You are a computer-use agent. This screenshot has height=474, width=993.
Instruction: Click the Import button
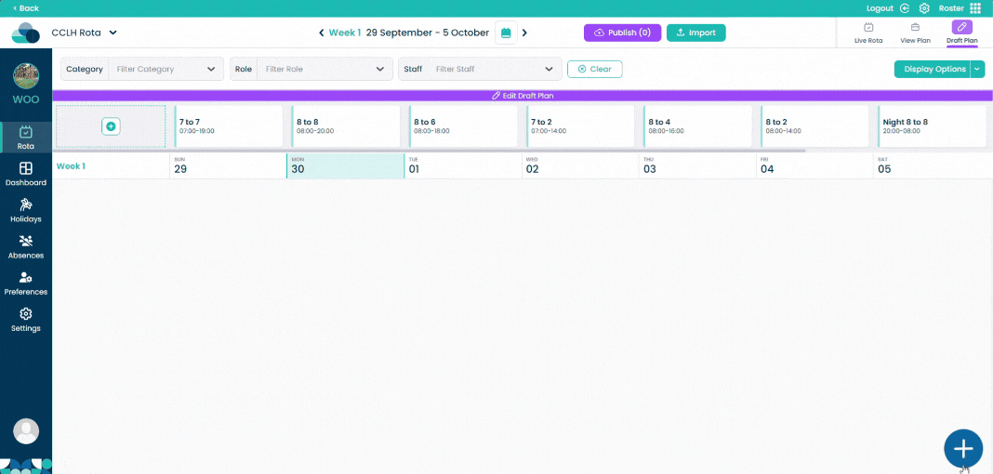pos(696,33)
